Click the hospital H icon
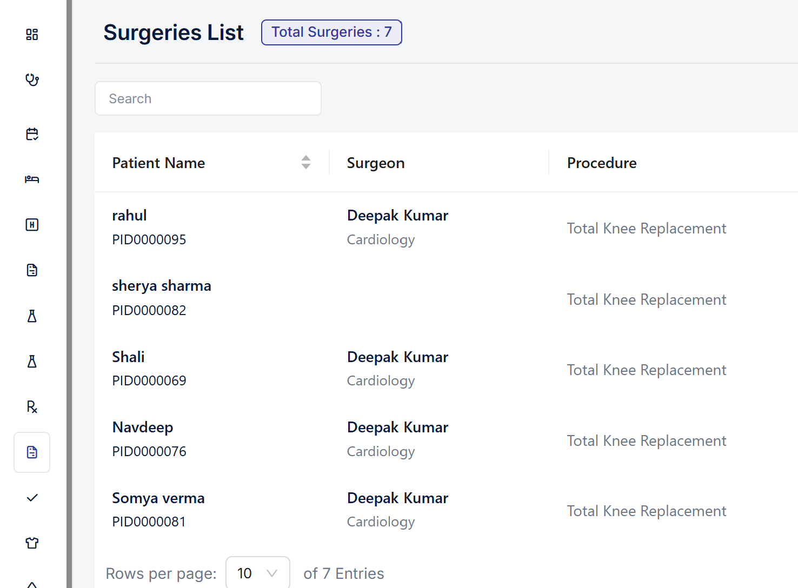Screen dimensions: 798x588 click(32, 225)
